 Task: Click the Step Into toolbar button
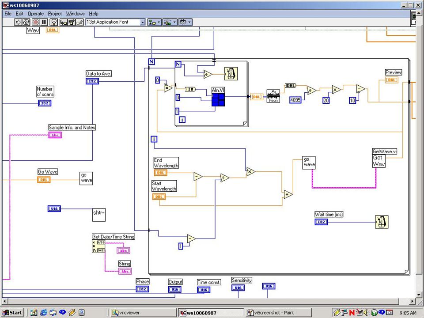click(64, 22)
